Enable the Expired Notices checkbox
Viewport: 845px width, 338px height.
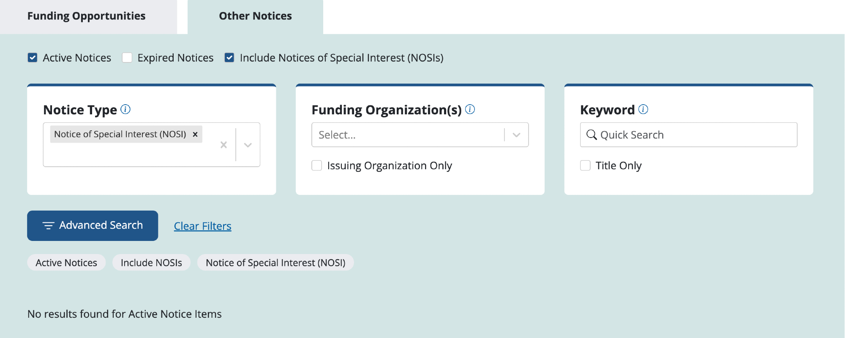(x=127, y=57)
